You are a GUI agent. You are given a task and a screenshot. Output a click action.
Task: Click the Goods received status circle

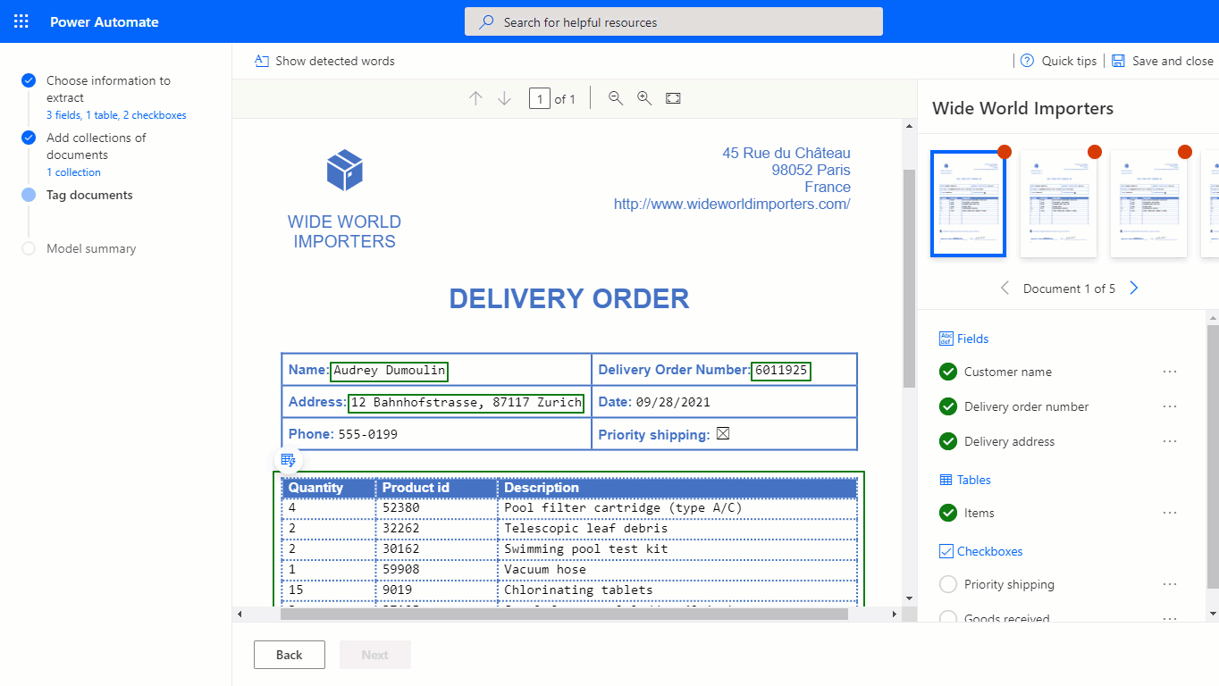947,618
